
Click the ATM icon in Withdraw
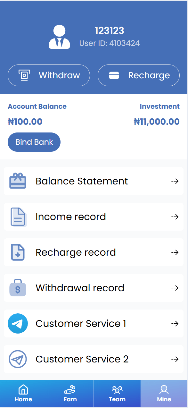pos(24,75)
